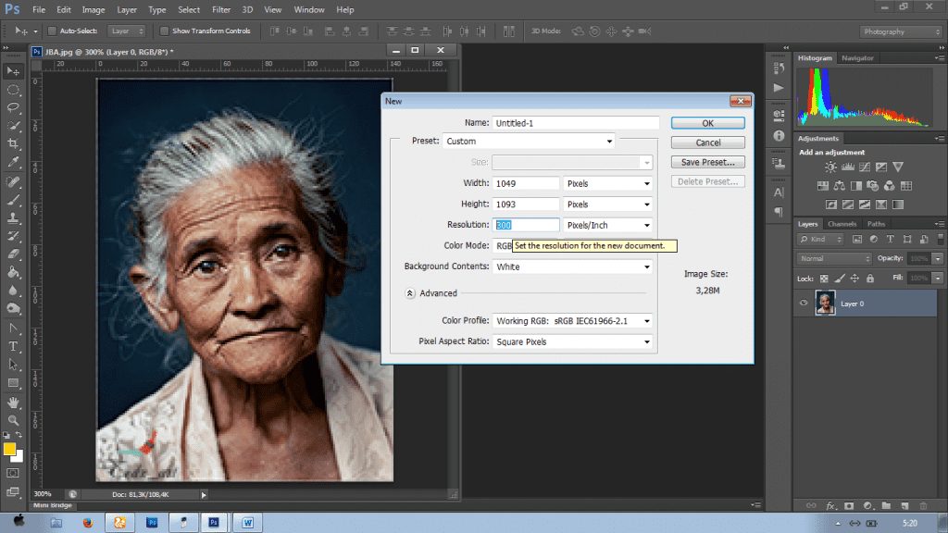
Task: Switch to the Channels tab
Action: (842, 224)
